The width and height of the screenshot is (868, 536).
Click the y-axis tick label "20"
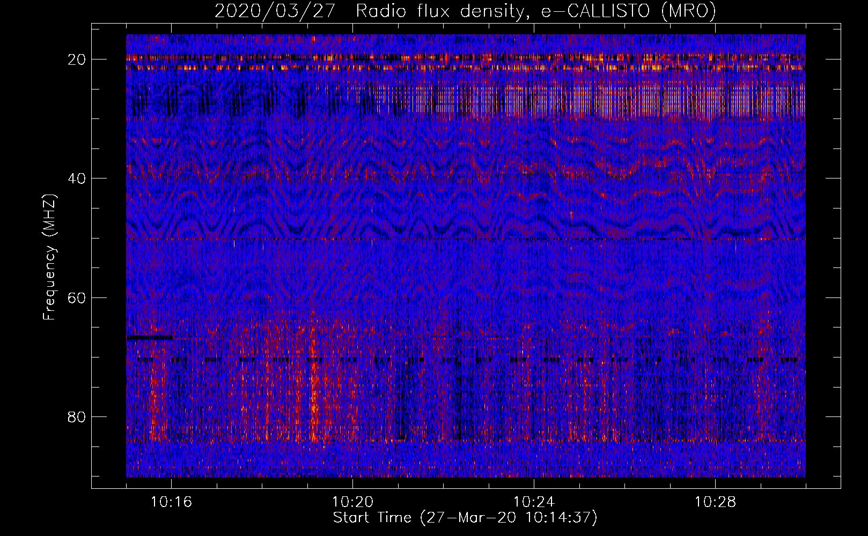[x=77, y=59]
